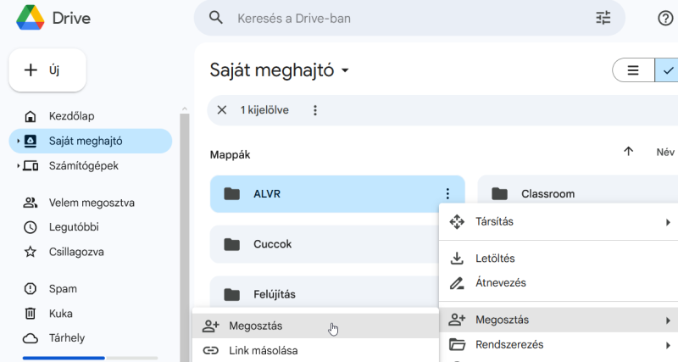Click the 1 kijelölve label
This screenshot has height=362, width=678.
pos(264,110)
